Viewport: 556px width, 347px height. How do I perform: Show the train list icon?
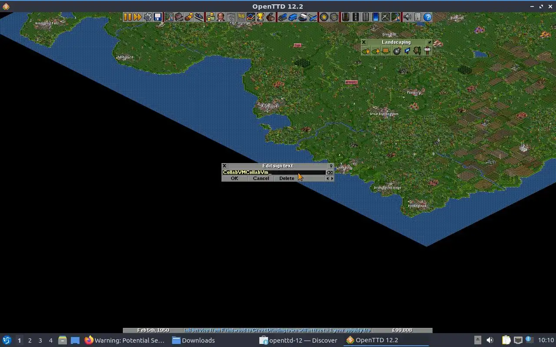[282, 17]
